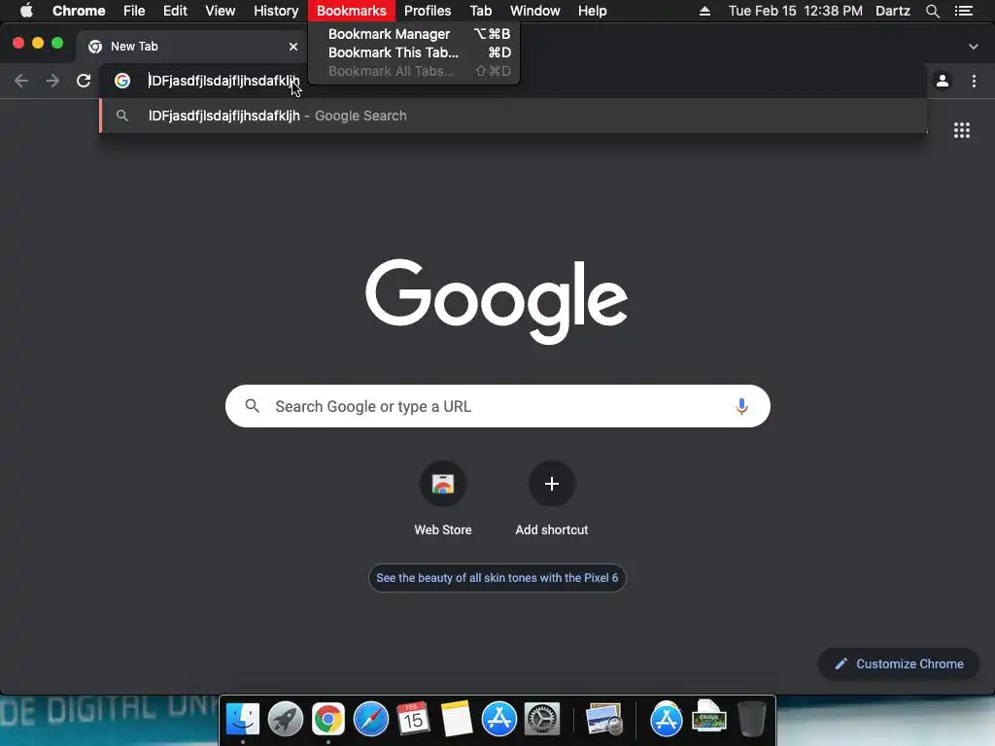This screenshot has height=746, width=995.
Task: Open Launchpad from the dock
Action: click(x=285, y=719)
